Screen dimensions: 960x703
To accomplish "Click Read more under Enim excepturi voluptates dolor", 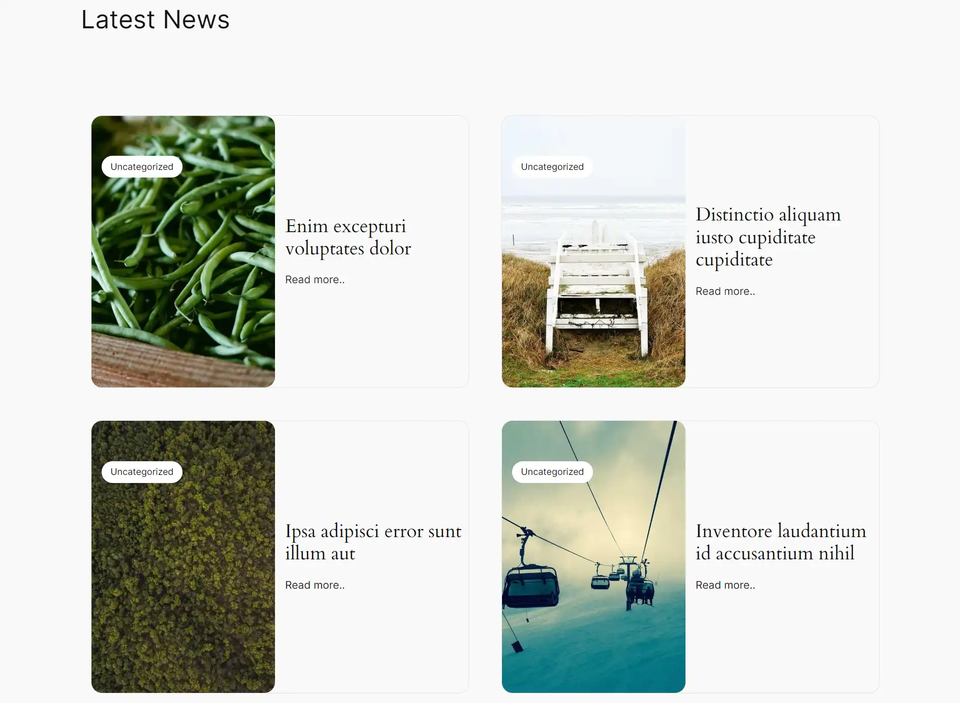I will point(315,280).
